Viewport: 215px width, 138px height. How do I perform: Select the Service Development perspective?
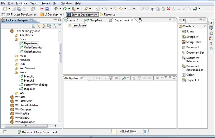click(82, 15)
